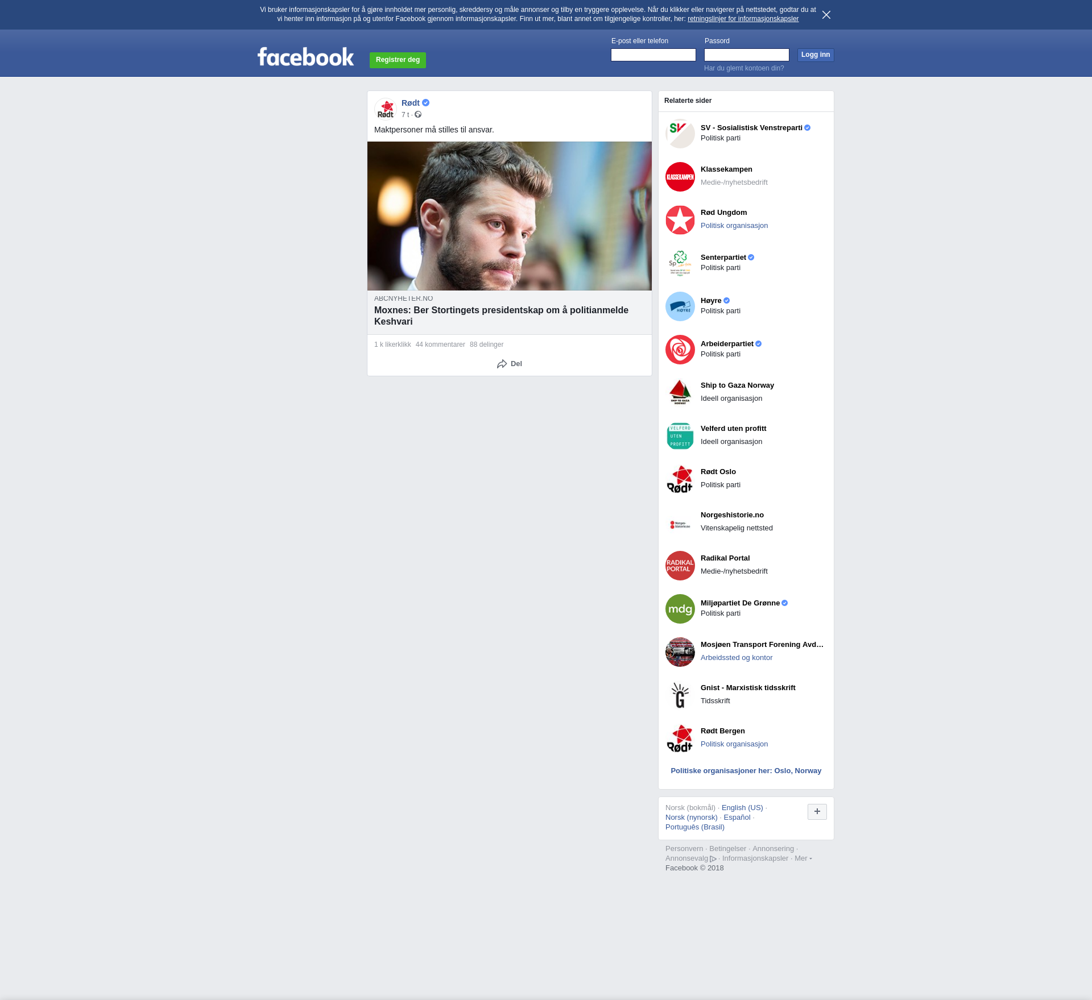Open the Mosjøen Transport Forening picture

(x=680, y=652)
